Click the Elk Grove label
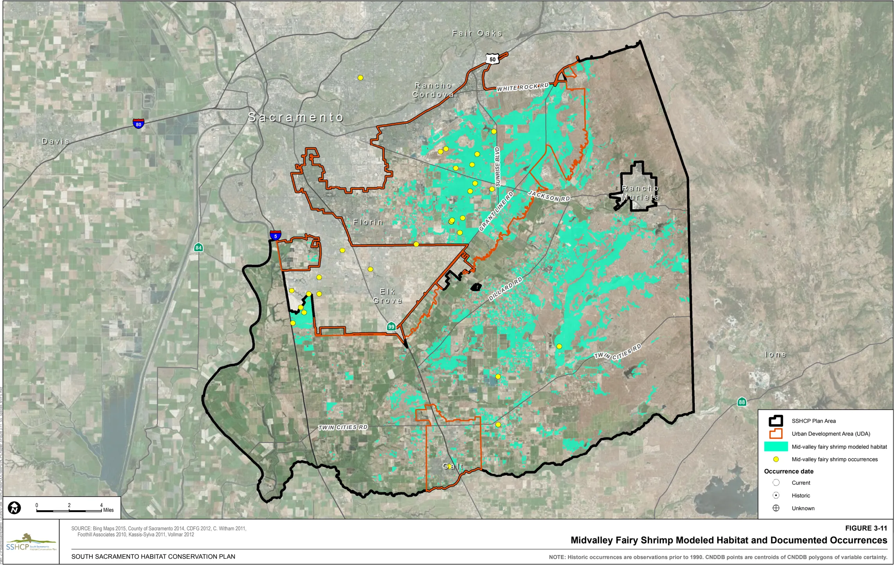 (387, 296)
